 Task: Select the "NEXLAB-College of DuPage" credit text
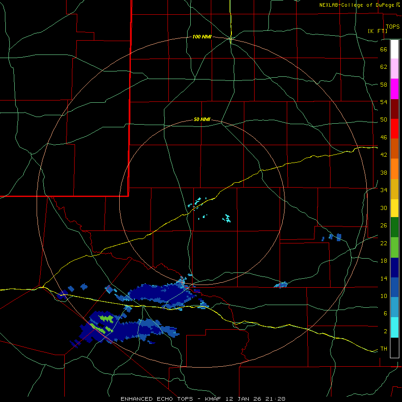point(357,5)
